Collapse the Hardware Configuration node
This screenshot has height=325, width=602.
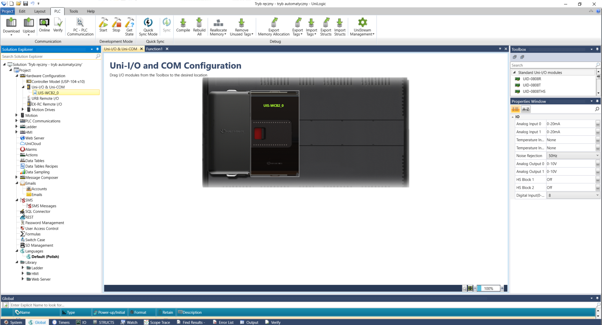pyautogui.click(x=17, y=76)
